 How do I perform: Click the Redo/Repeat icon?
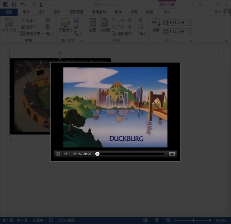pos(34,4)
